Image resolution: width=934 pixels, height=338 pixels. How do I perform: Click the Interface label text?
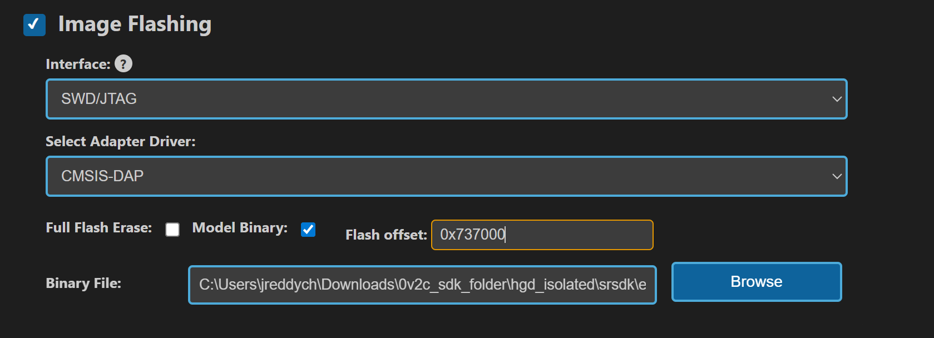pyautogui.click(x=78, y=64)
